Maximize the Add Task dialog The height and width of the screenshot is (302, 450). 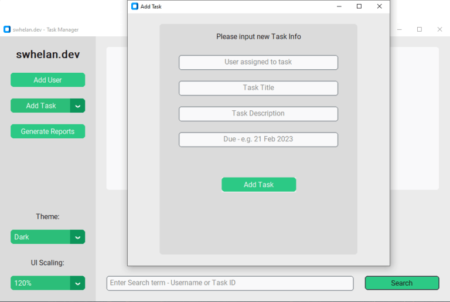click(359, 6)
